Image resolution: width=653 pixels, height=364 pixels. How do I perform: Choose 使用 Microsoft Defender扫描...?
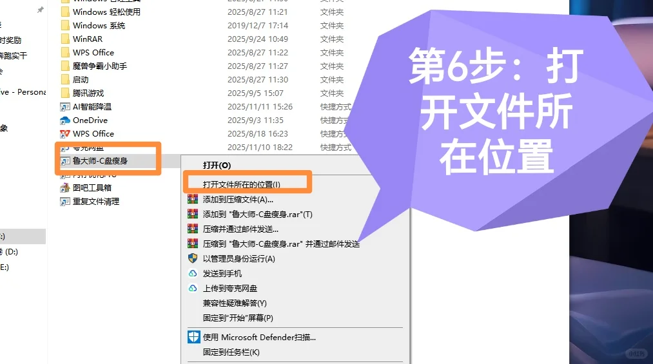coord(259,338)
